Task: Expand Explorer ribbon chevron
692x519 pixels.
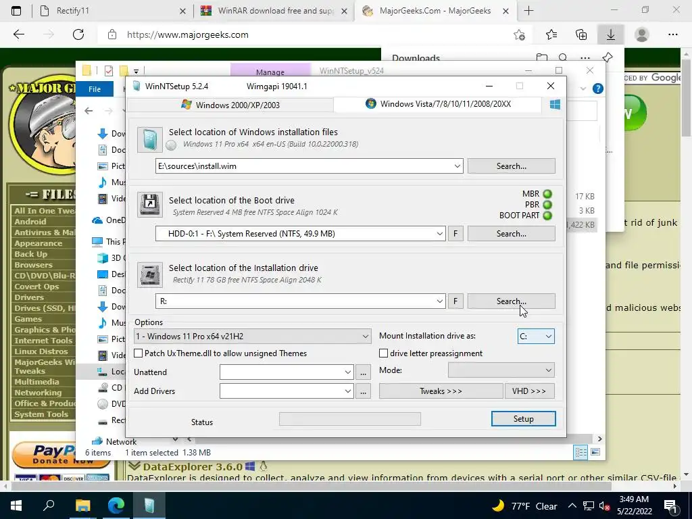Action: click(x=583, y=89)
